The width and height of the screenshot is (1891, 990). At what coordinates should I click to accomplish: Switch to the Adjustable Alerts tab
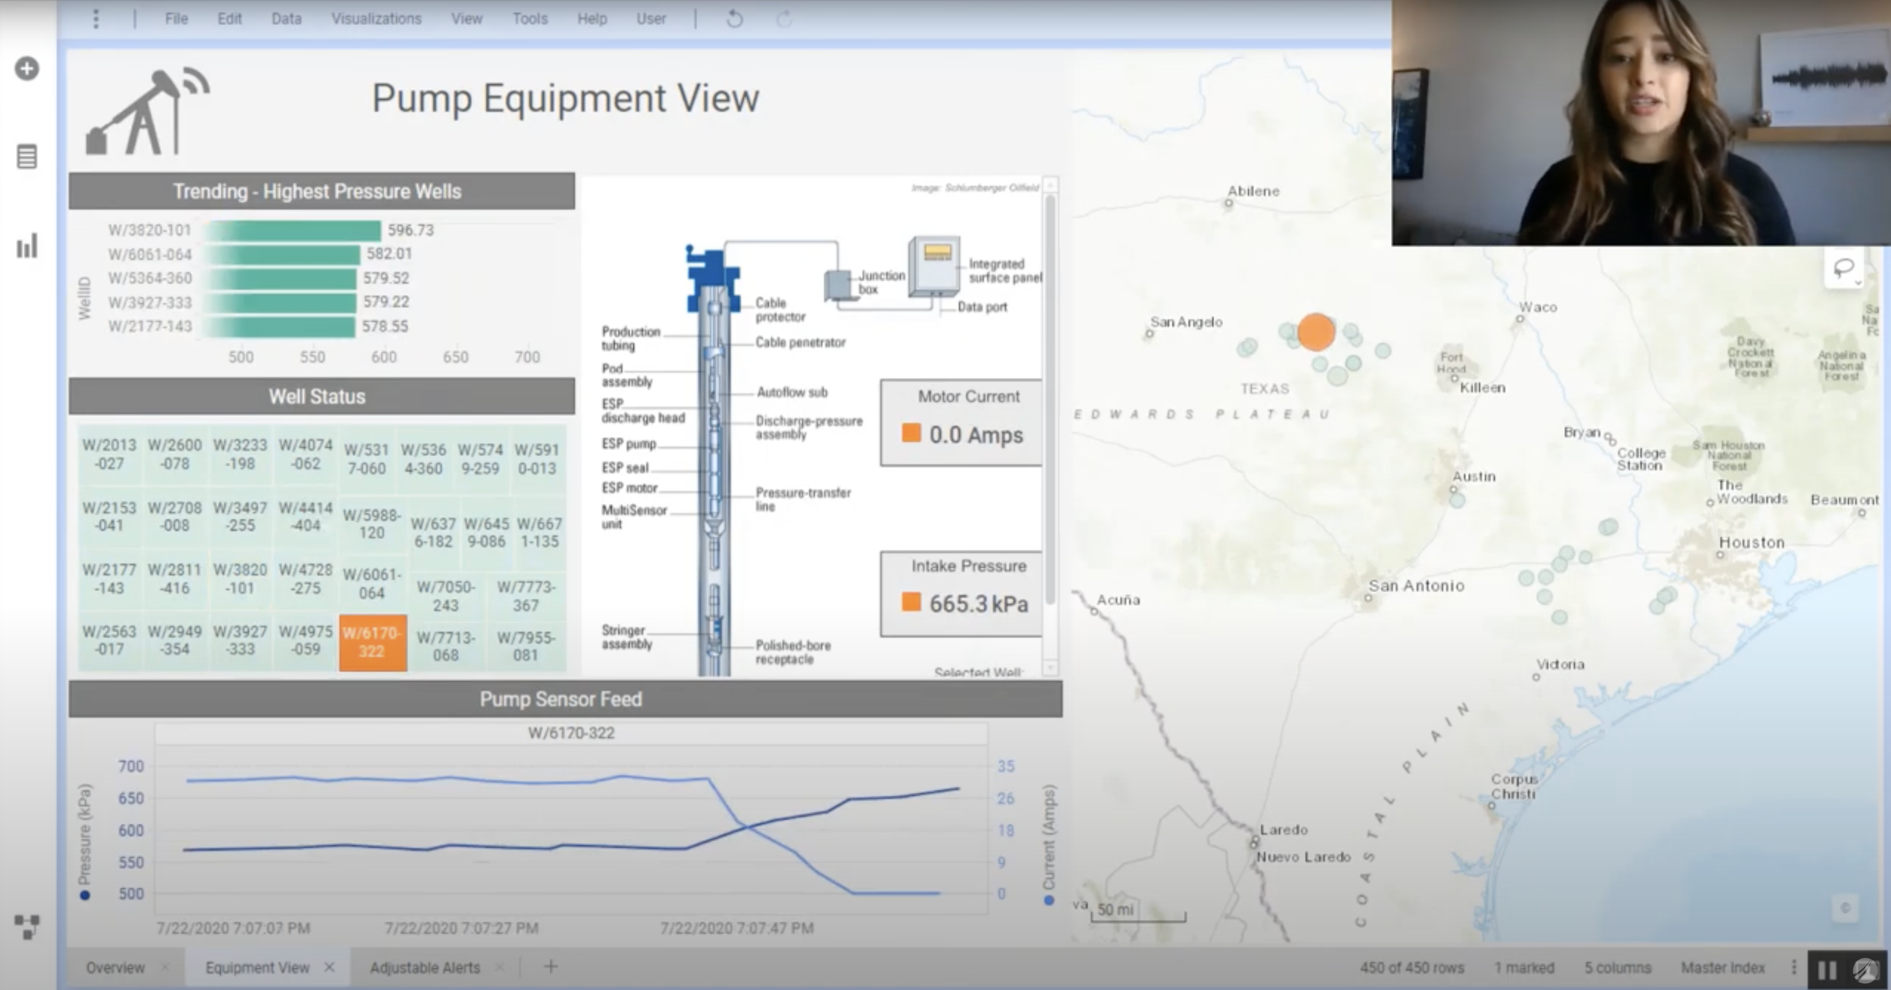[x=424, y=967]
